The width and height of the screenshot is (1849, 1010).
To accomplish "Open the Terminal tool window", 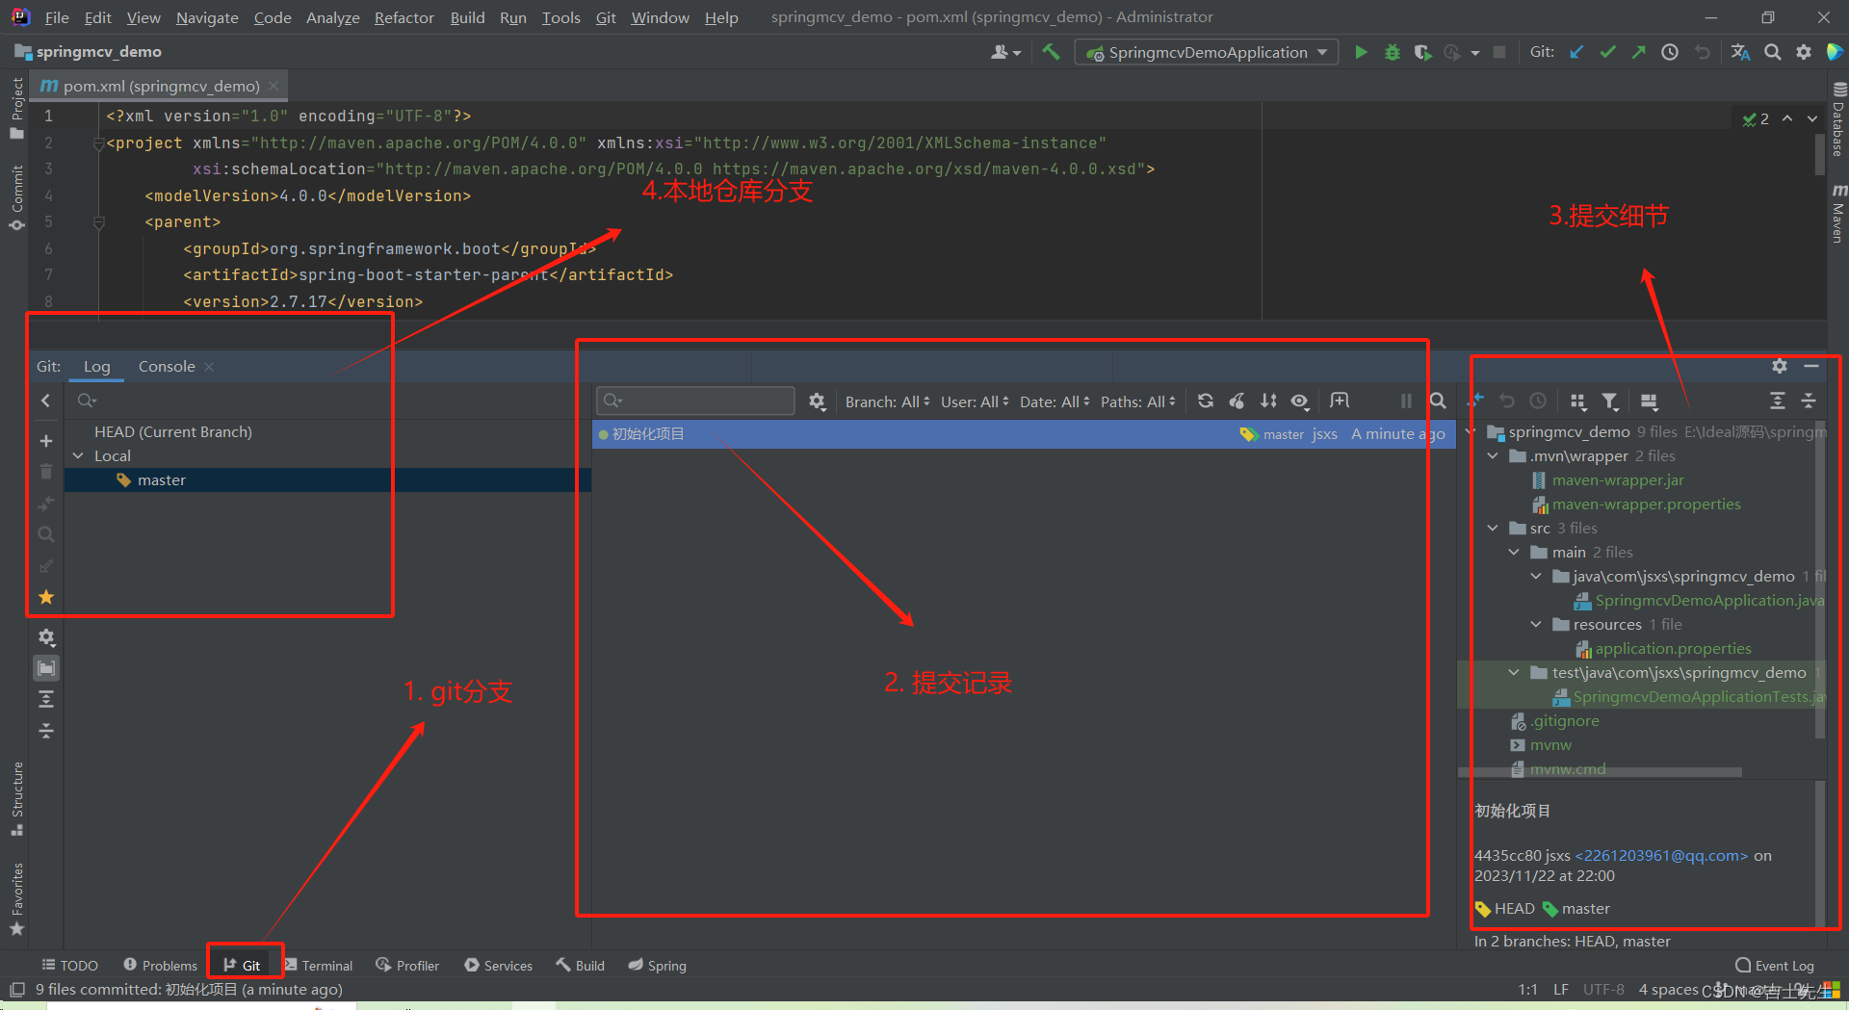I will (319, 965).
